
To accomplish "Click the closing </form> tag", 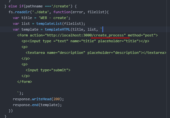I will pyautogui.click(x=25, y=82).
